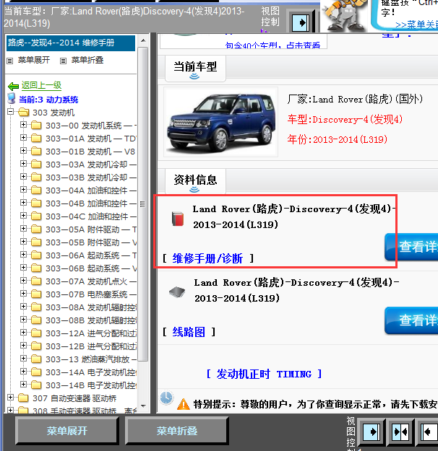Open the 303—08A 发动机辐射控制 folder icon
The image size is (438, 451).
36,307
